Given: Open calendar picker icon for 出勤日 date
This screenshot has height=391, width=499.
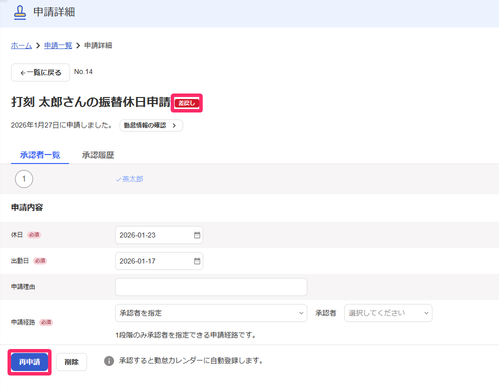Looking at the screenshot, I should tap(197, 261).
